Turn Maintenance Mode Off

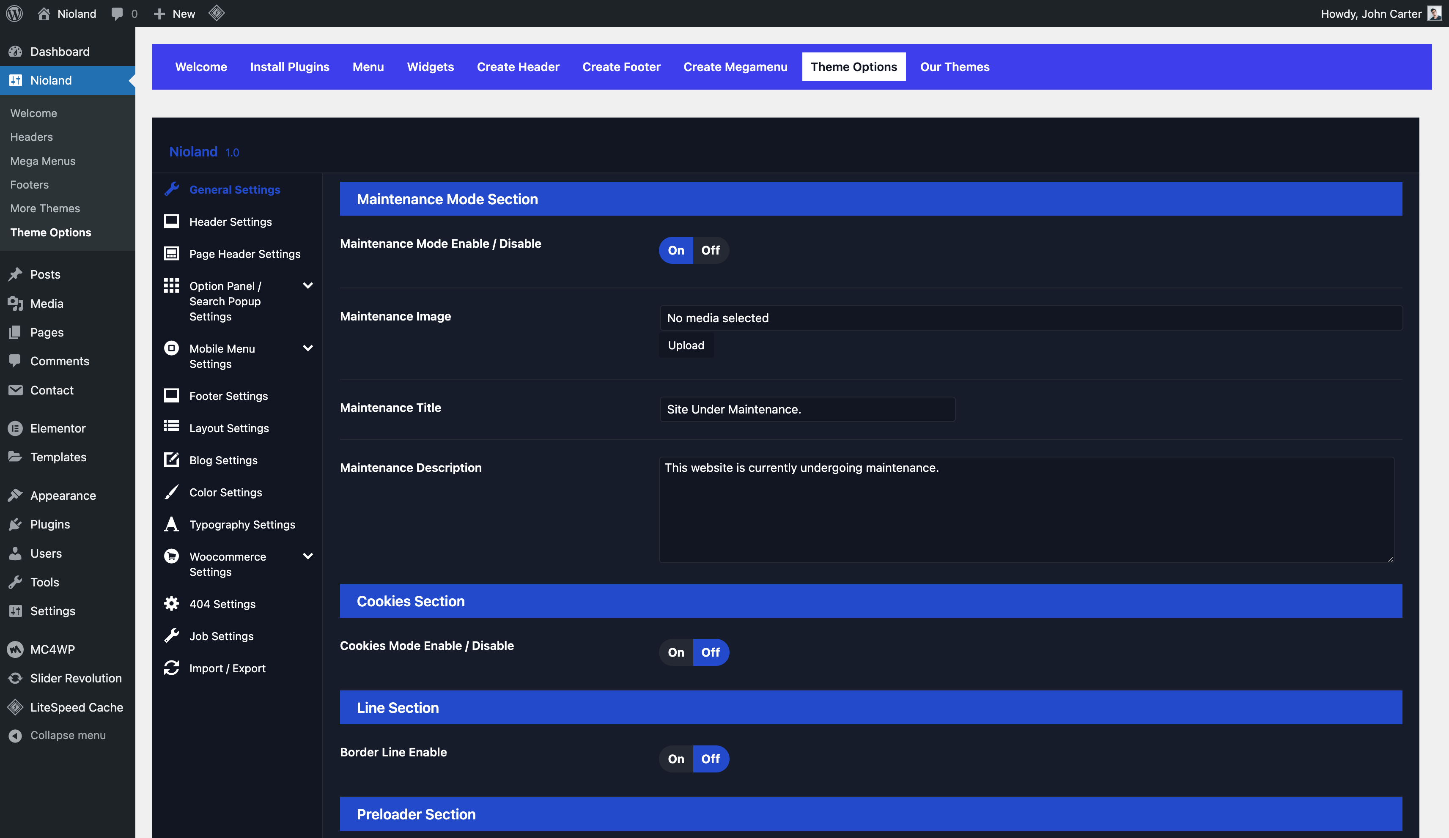point(710,250)
